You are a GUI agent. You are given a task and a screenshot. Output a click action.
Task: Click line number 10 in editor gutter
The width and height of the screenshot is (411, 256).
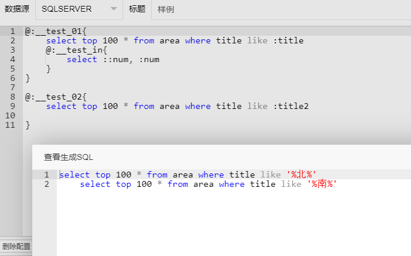click(10, 115)
